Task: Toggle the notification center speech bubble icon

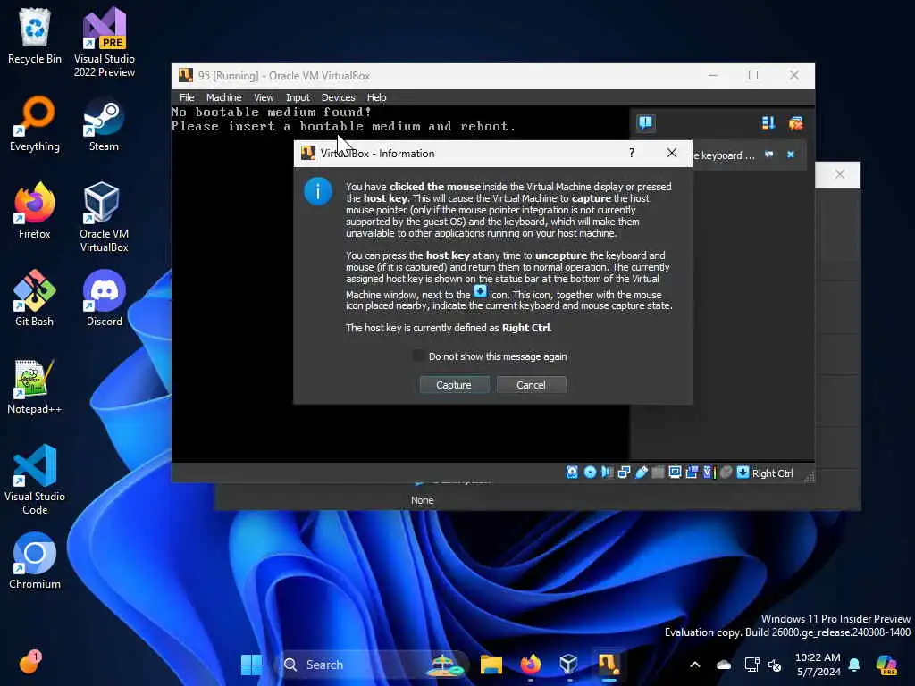Action: 645,123
